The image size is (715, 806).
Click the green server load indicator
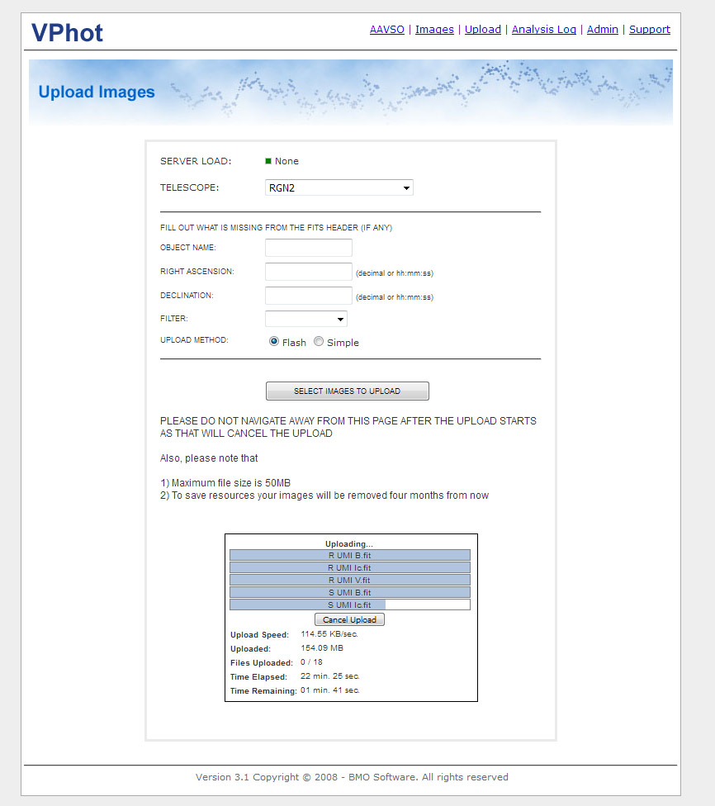(268, 161)
